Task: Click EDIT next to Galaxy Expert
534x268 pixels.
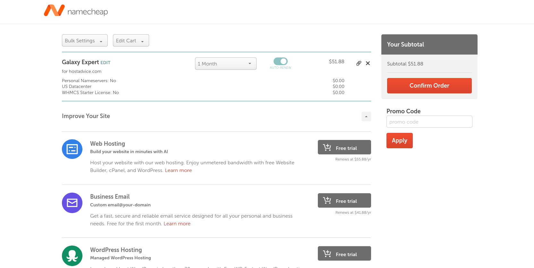Action: pyautogui.click(x=106, y=63)
